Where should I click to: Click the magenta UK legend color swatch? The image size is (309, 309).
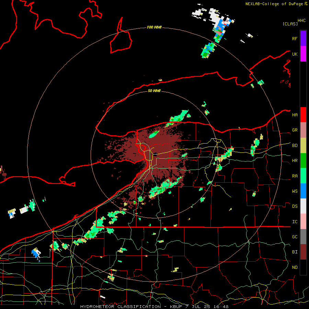click(x=303, y=54)
